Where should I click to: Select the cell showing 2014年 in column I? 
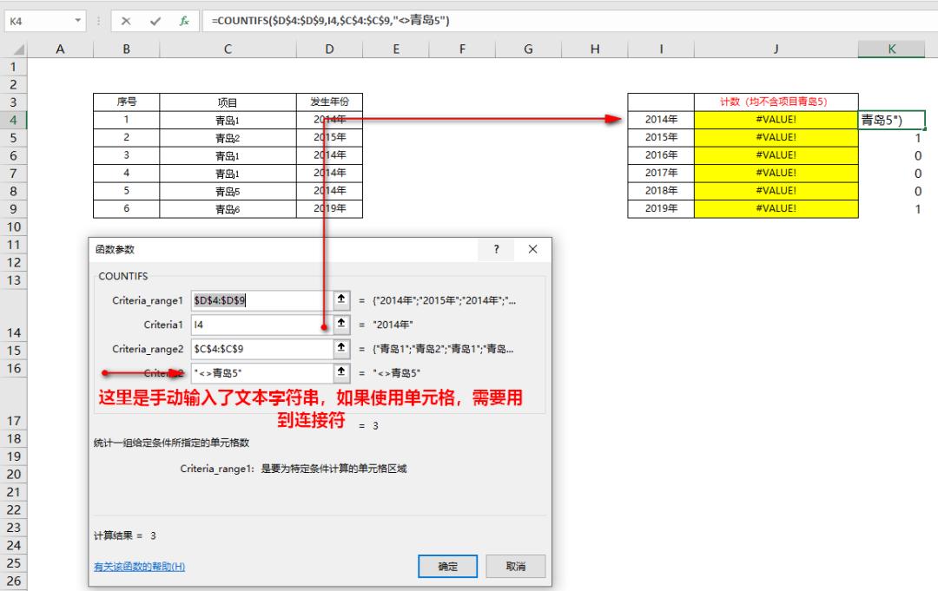pyautogui.click(x=661, y=119)
